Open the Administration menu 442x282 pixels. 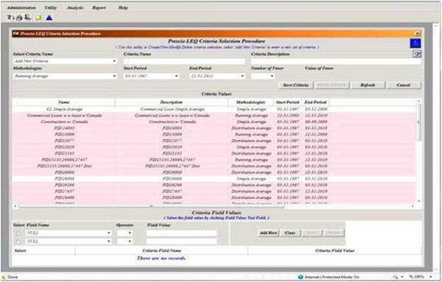[21, 7]
